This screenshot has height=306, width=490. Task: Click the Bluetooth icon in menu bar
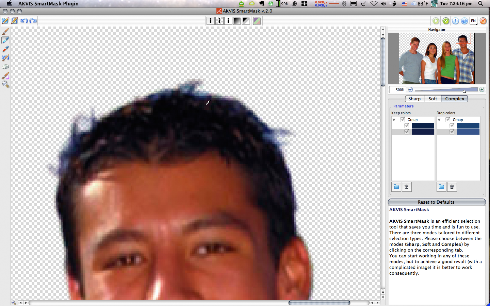coord(344,3)
